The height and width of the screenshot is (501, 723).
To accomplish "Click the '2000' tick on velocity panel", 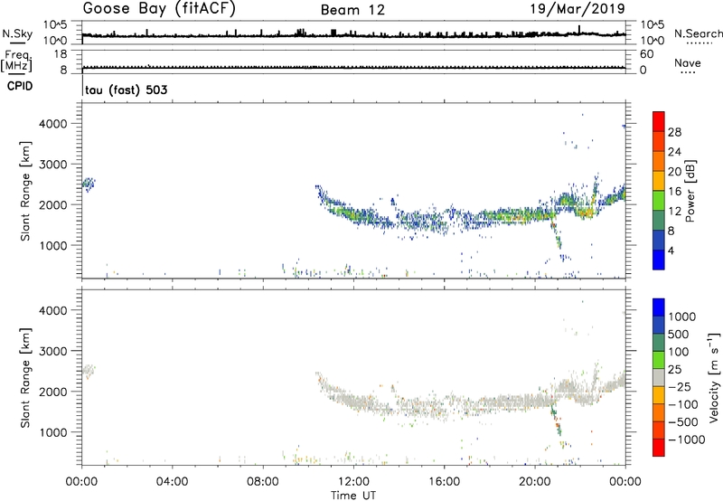I will coord(52,392).
